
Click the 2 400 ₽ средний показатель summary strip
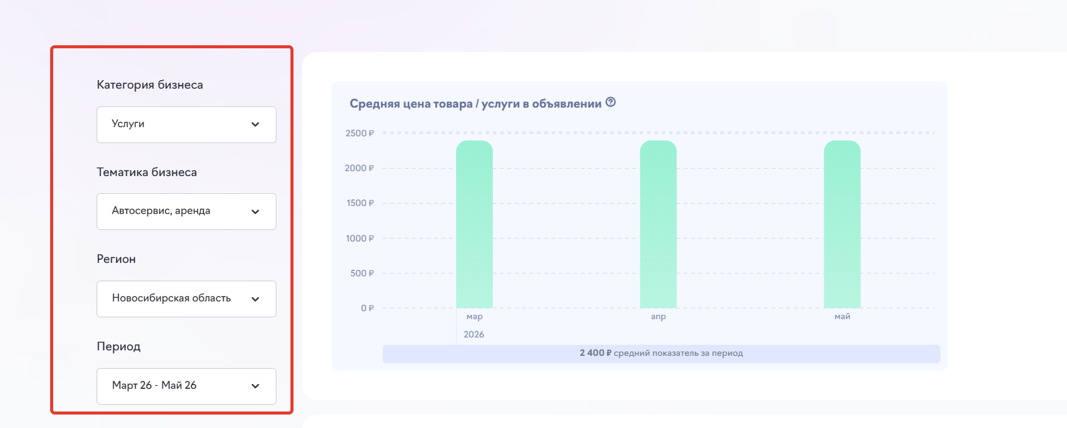tap(662, 353)
